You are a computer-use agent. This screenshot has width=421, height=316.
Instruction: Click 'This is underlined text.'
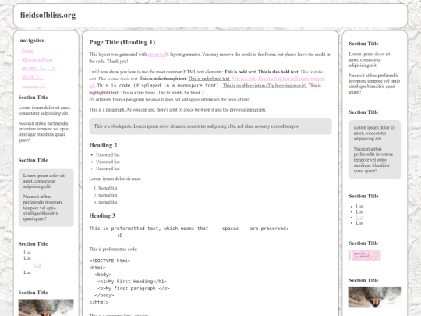click(209, 79)
